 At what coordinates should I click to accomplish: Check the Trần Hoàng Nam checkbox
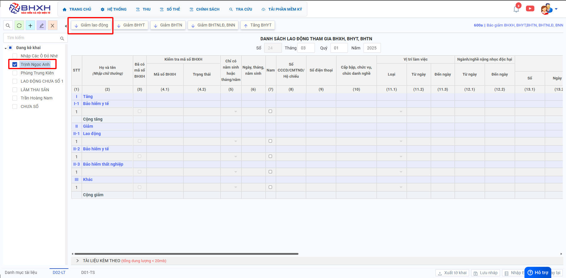[x=15, y=98]
